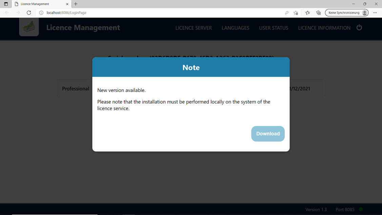This screenshot has width=382, height=215.
Task: Click the browser back arrow
Action: 7,13
